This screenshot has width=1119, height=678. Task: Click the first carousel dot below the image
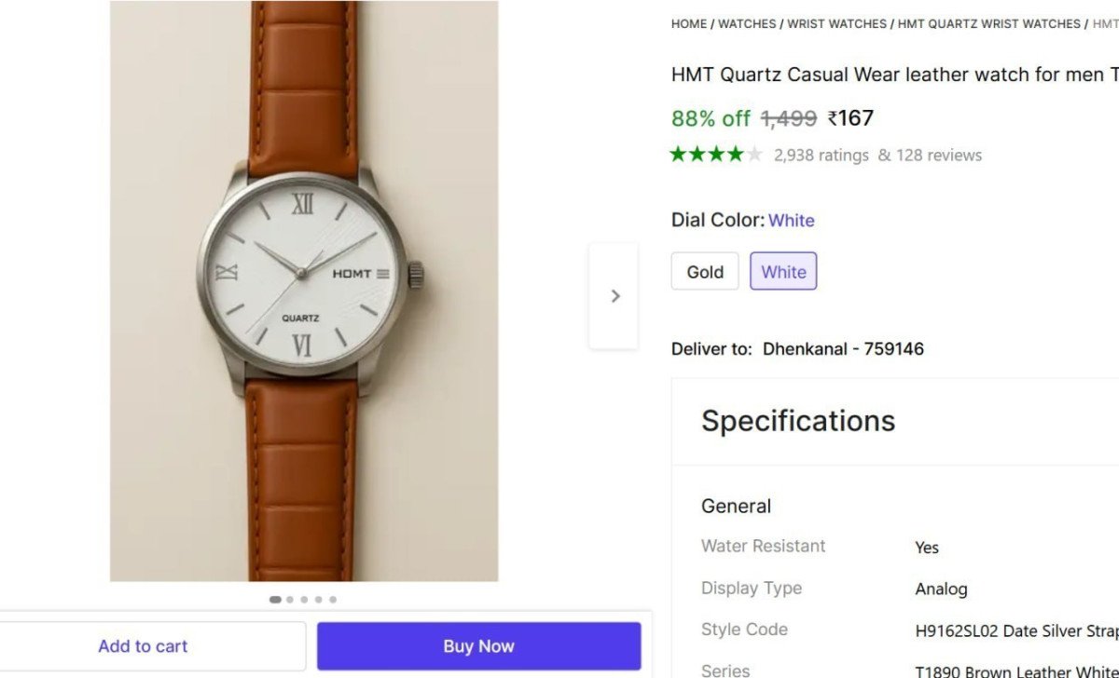275,600
